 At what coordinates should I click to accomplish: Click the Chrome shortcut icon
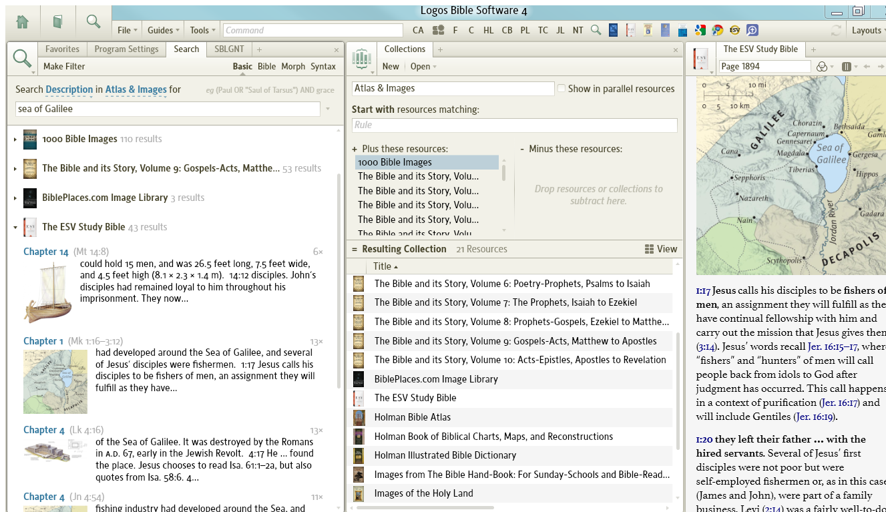717,30
